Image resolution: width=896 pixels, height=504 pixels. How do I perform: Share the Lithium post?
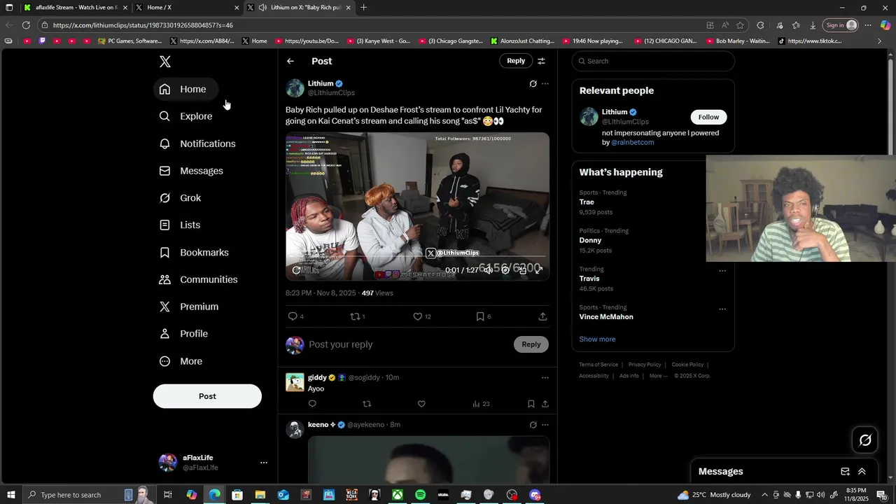tap(542, 316)
